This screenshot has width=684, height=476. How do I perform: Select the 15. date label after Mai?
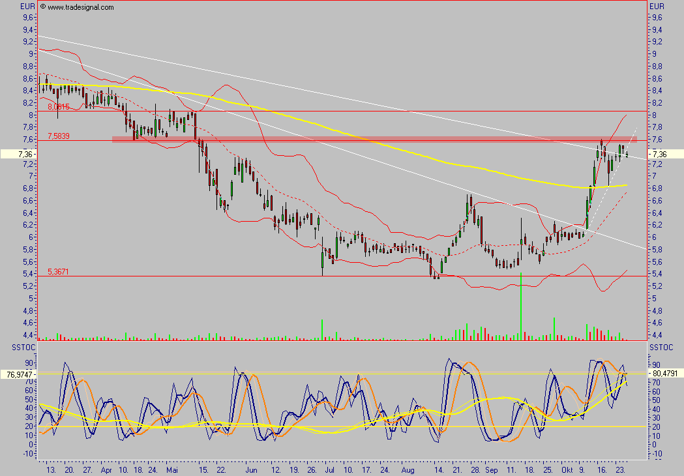(x=203, y=470)
